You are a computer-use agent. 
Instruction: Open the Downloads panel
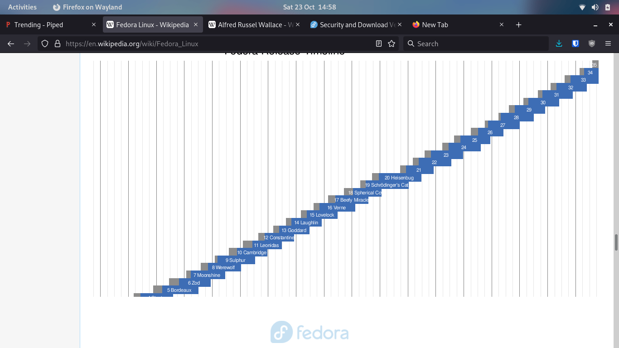pyautogui.click(x=559, y=43)
